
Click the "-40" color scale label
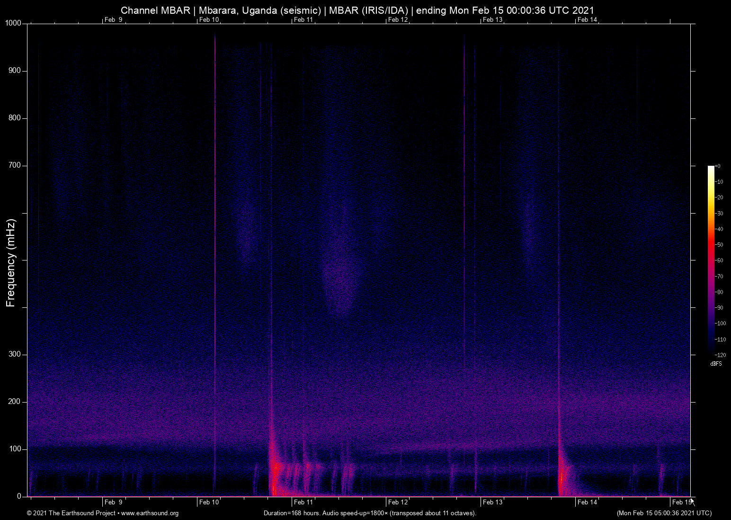[x=719, y=229]
